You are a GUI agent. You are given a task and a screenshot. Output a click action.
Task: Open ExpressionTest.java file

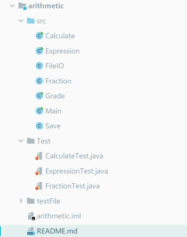(76, 171)
